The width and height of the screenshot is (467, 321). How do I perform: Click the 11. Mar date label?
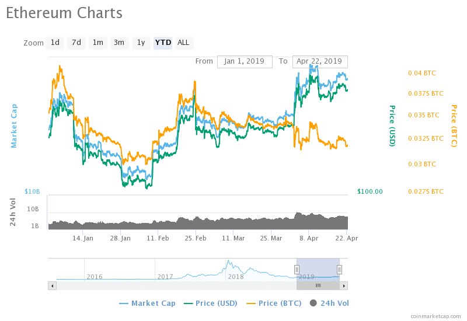tap(233, 238)
